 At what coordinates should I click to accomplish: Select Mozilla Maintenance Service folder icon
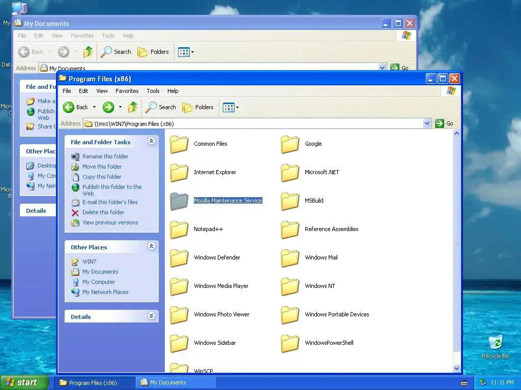coord(179,201)
